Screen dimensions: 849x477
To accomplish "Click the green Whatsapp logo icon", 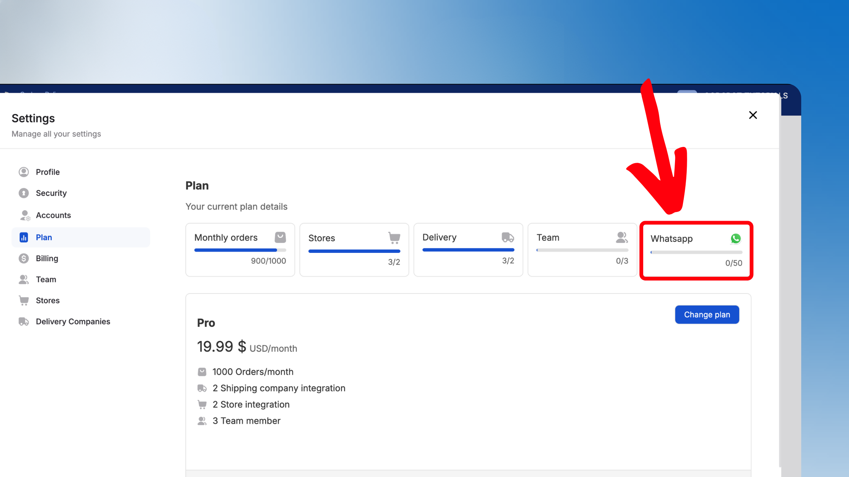I will tap(735, 238).
